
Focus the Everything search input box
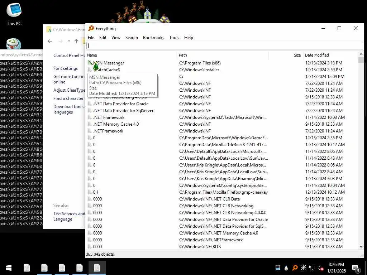tap(224, 45)
